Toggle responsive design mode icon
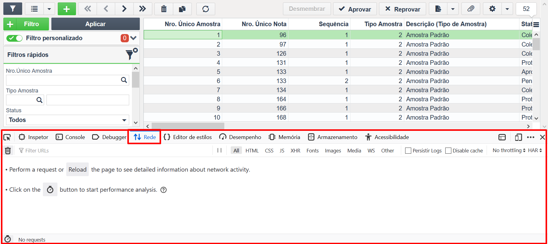Viewport: 548px width, 244px height. tap(519, 137)
